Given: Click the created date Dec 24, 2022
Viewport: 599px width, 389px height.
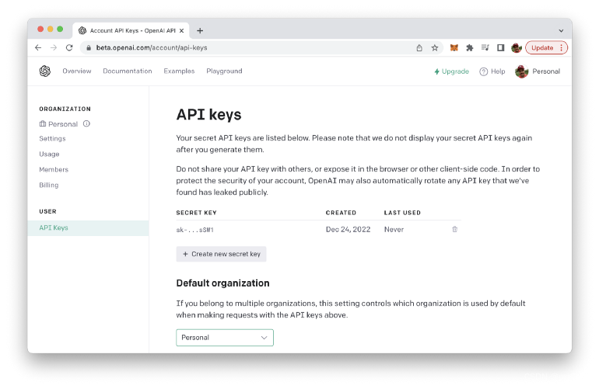Looking at the screenshot, I should (348, 229).
